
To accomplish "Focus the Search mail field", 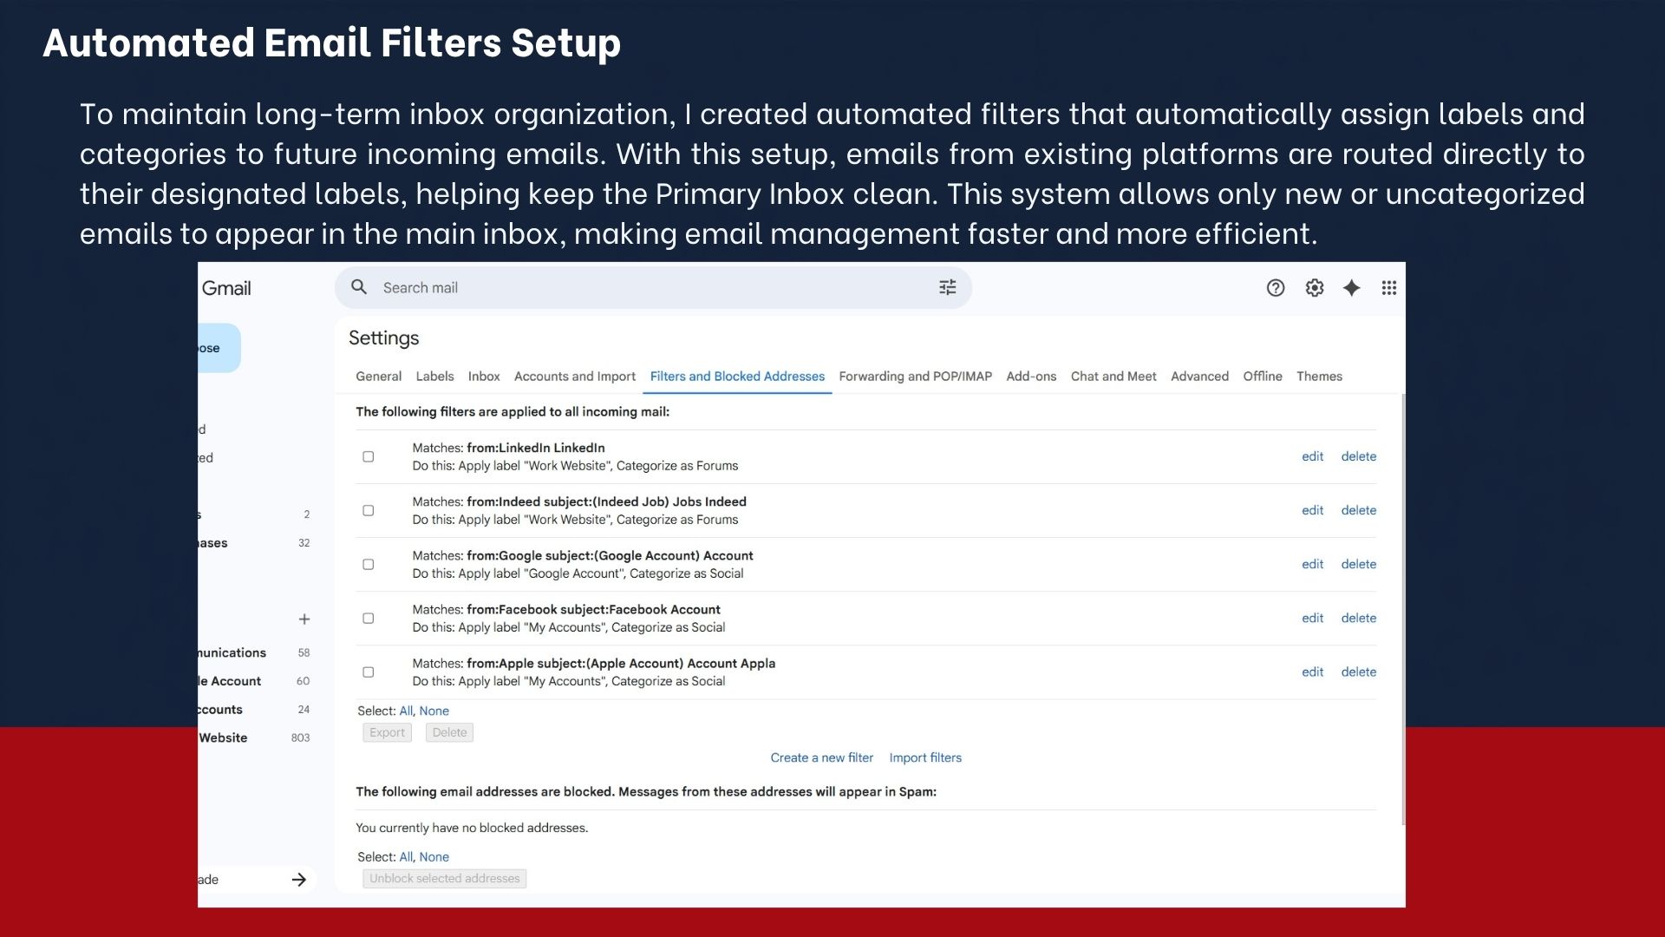I will [x=652, y=287].
